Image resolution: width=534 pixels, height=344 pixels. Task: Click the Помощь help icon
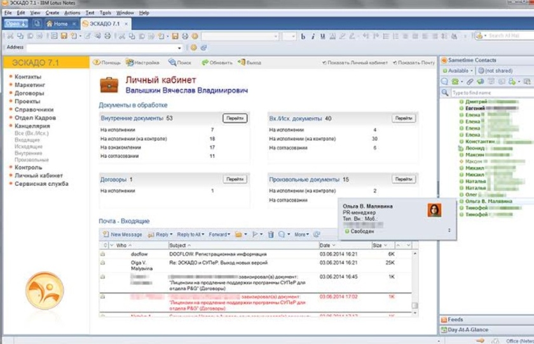pos(97,63)
